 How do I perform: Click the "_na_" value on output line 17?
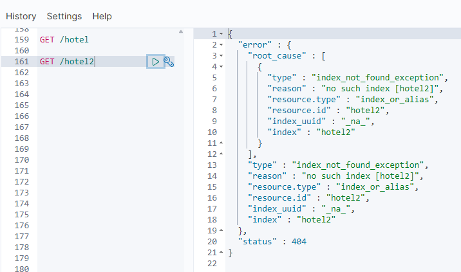[x=335, y=209]
